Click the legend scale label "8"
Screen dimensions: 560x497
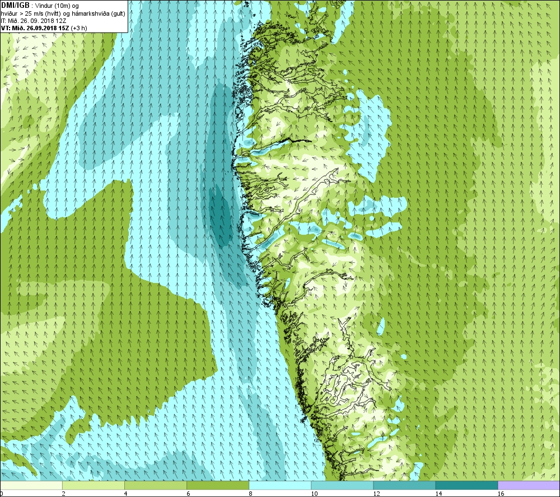(250, 494)
